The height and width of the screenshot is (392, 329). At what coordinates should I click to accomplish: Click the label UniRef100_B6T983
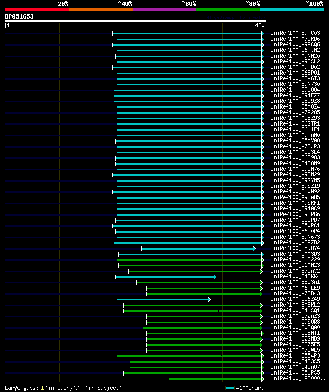pyautogui.click(x=295, y=157)
